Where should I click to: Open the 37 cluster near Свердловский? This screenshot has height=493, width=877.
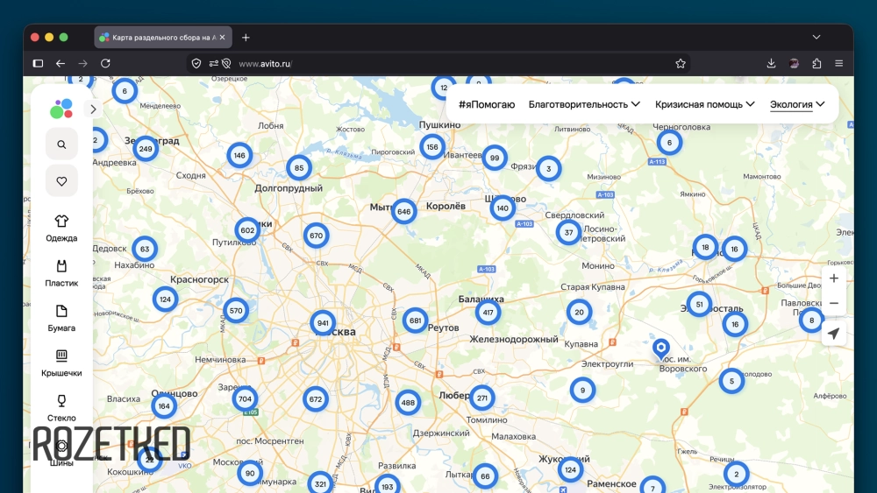click(569, 232)
